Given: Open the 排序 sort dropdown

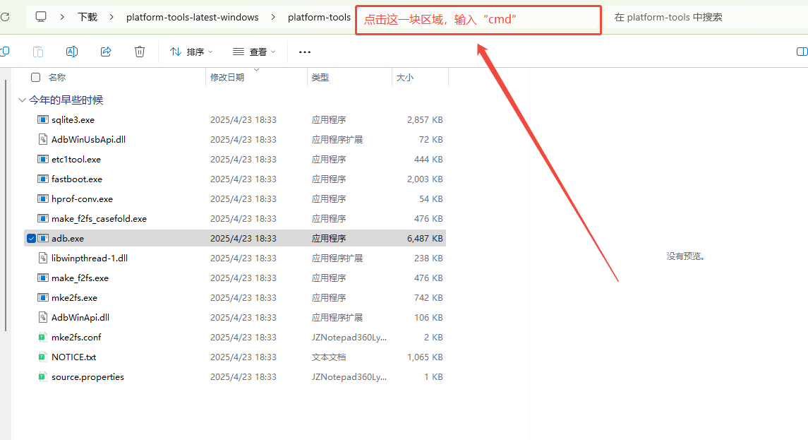Looking at the screenshot, I should coord(191,52).
